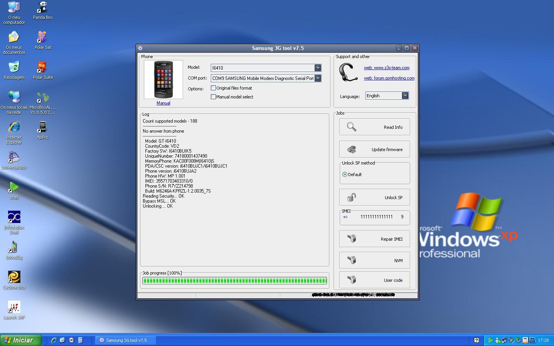Click the Repair IMEI button
Screen dimensions: 554x346
pyautogui.click(x=375, y=239)
